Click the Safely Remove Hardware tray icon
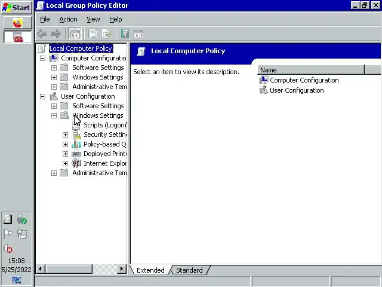 point(22,219)
